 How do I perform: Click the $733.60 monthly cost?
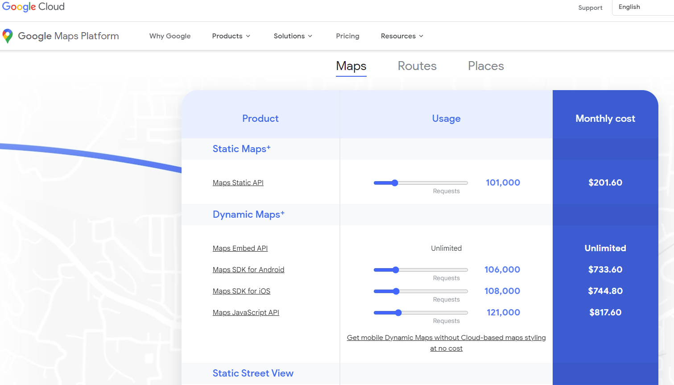pos(605,269)
